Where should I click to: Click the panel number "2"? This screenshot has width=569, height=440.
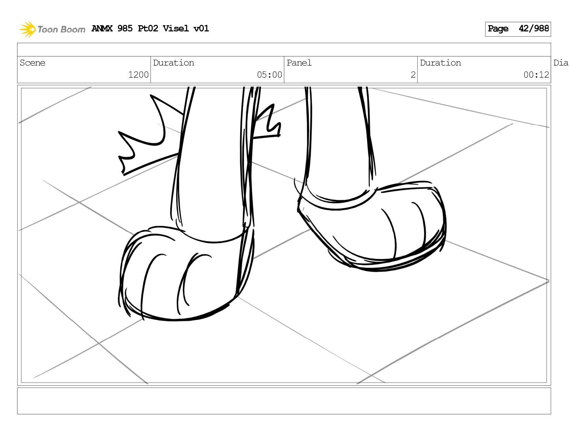coord(413,75)
